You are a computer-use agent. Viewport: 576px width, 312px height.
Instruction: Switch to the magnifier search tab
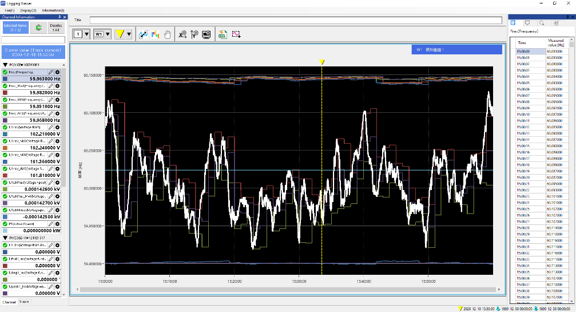[542, 23]
